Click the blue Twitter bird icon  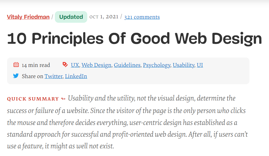pos(16,76)
